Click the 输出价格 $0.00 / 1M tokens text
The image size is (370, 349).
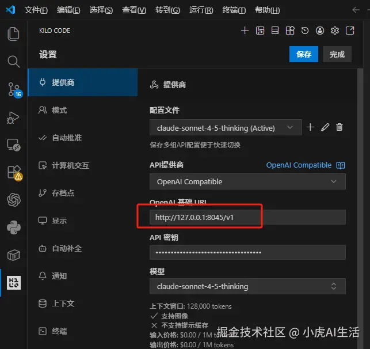tap(192, 345)
